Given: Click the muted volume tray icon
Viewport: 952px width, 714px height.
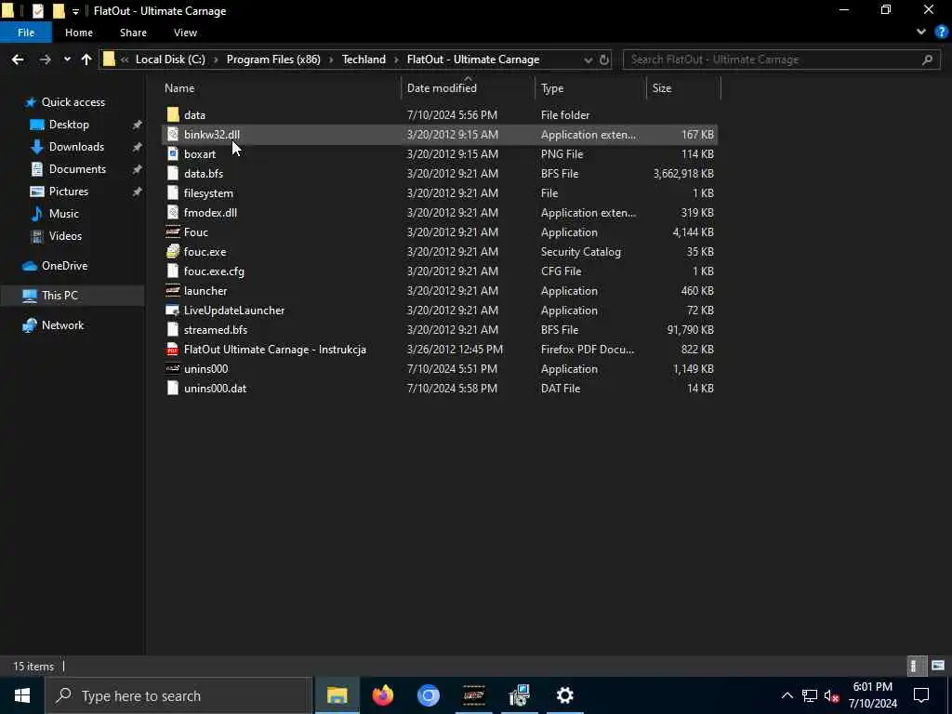Looking at the screenshot, I should click(832, 695).
